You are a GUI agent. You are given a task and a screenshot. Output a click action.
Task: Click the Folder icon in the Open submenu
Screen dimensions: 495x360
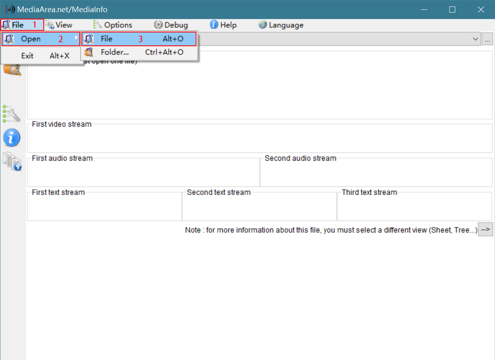89,52
